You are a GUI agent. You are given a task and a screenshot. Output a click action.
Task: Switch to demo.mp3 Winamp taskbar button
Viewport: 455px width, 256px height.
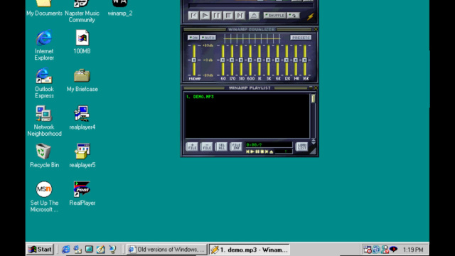(x=249, y=250)
